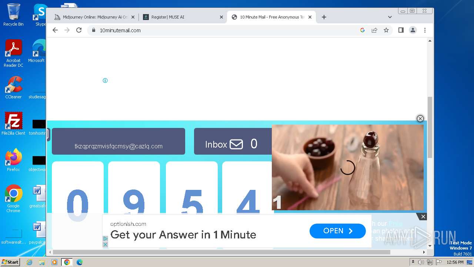This screenshot has width=474, height=267.
Task: Reload the 10minutemail page
Action: pyautogui.click(x=79, y=30)
